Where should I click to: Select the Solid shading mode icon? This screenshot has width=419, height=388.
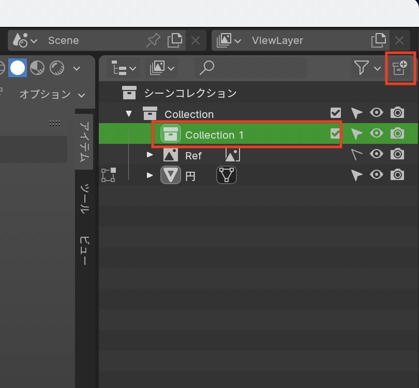click(x=18, y=68)
